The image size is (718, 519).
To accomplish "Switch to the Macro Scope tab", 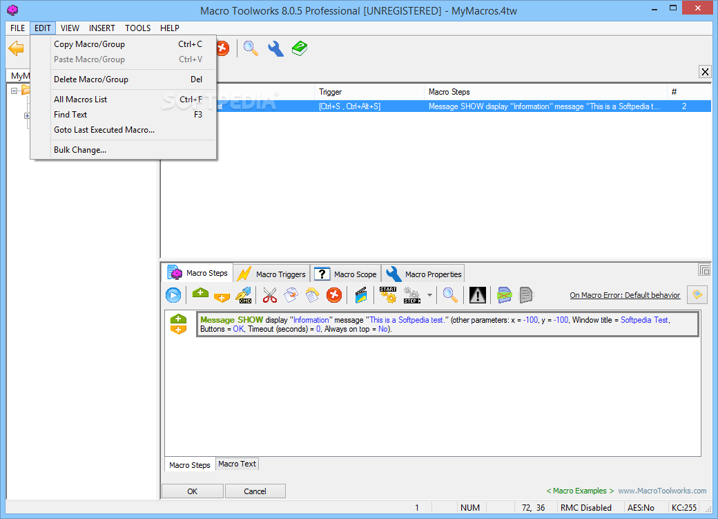I will tap(346, 274).
